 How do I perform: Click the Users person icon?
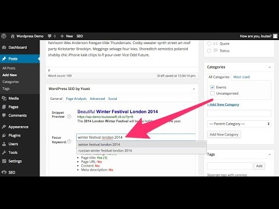4,144
